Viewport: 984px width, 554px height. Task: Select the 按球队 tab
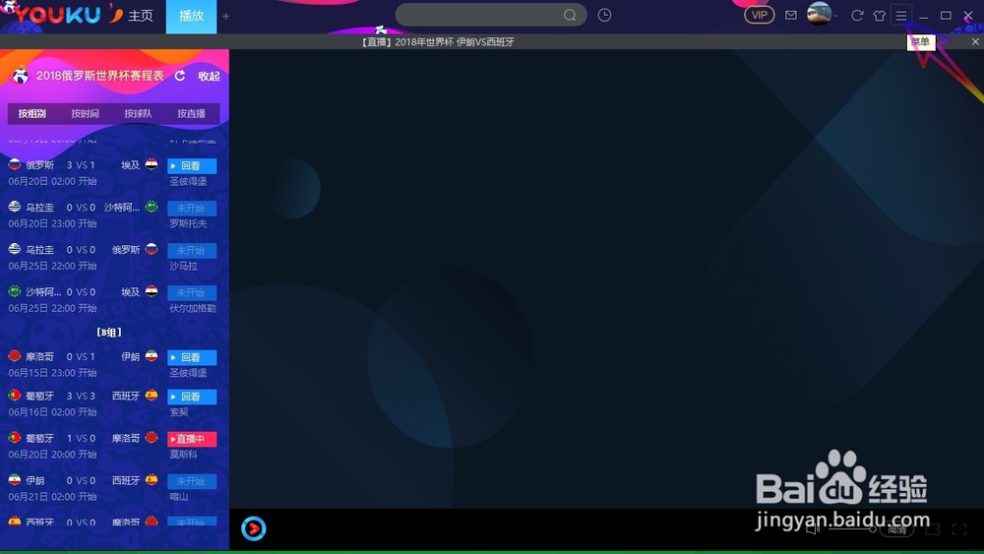[x=138, y=113]
